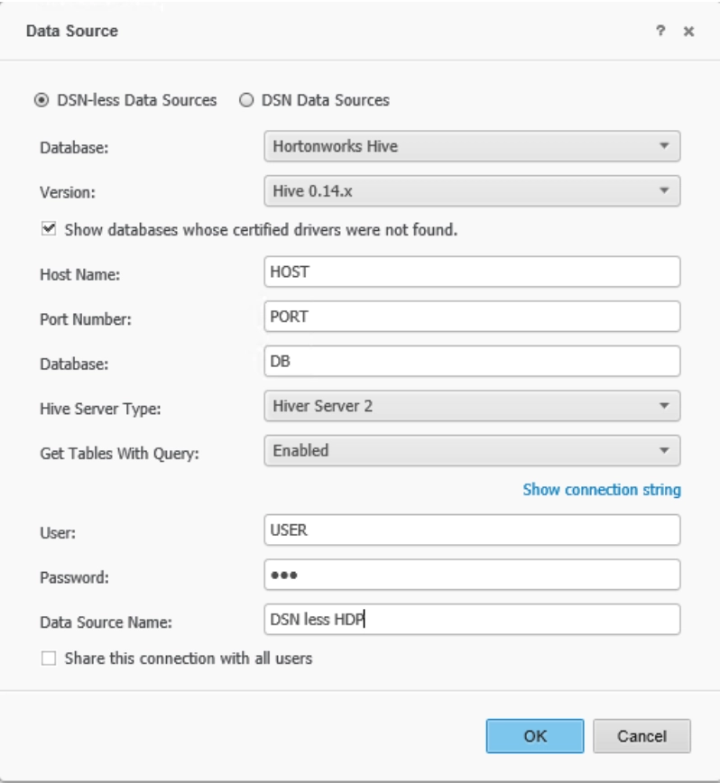This screenshot has width=720, height=783.
Task: Close the Data Source dialog
Action: tap(688, 32)
